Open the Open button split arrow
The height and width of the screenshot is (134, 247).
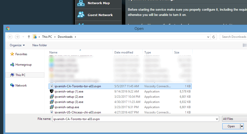[242, 126]
